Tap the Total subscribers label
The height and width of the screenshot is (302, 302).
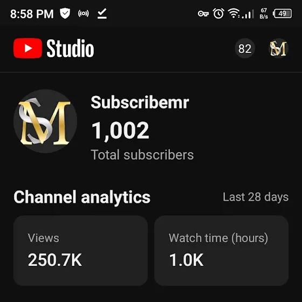[142, 155]
